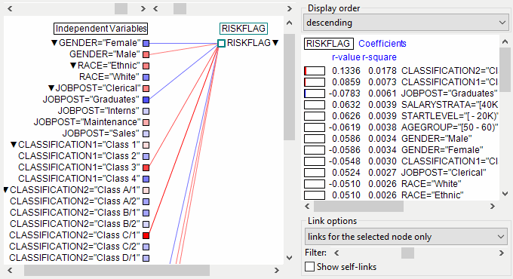Click the CLASSIFICATION2="Class C/1" red node square

pos(146,235)
